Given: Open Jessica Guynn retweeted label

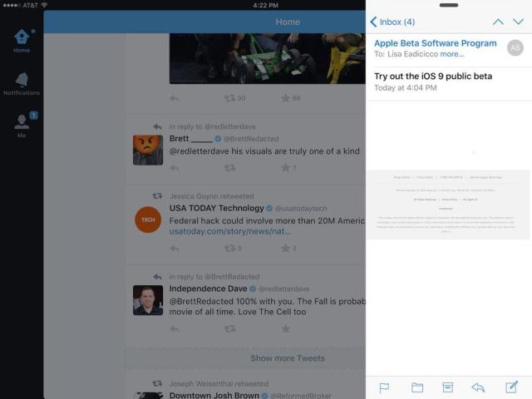Looking at the screenshot, I should point(211,196).
